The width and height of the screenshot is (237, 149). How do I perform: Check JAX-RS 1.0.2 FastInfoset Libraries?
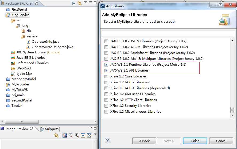tap(106, 53)
